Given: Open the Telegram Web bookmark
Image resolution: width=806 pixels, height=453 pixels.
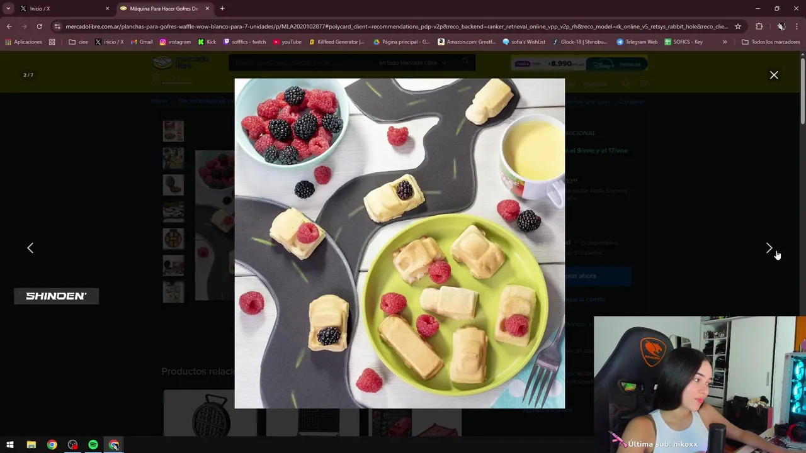Looking at the screenshot, I should pyautogui.click(x=637, y=42).
